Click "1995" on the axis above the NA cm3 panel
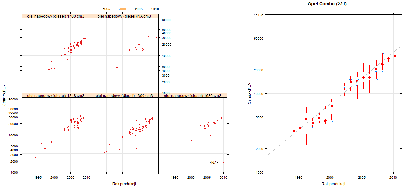 click(106, 9)
